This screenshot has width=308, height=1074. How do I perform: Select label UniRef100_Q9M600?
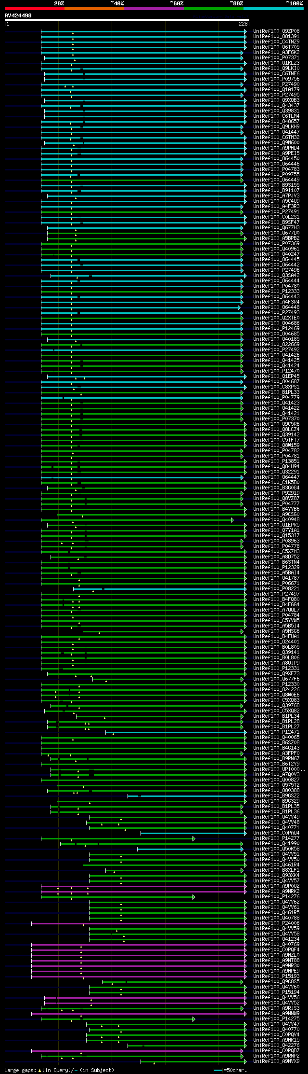coord(276,142)
